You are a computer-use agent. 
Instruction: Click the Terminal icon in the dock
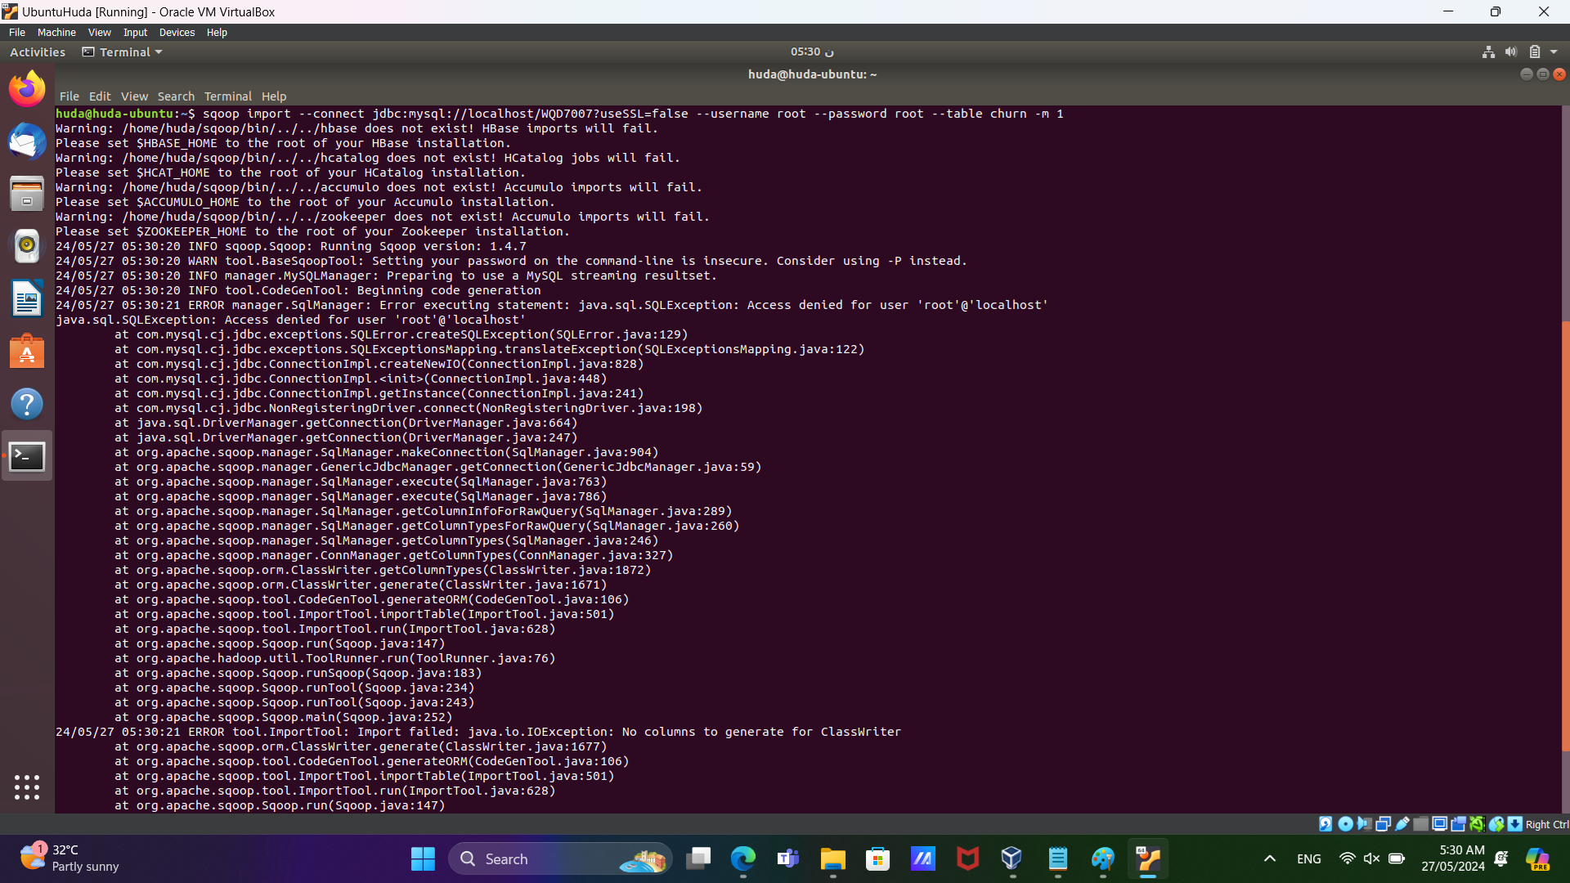27,456
